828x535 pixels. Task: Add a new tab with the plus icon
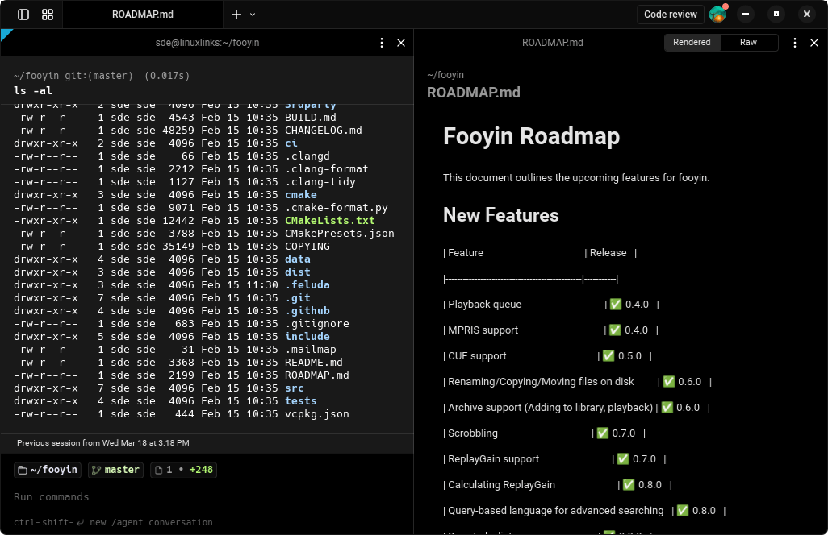pos(236,15)
